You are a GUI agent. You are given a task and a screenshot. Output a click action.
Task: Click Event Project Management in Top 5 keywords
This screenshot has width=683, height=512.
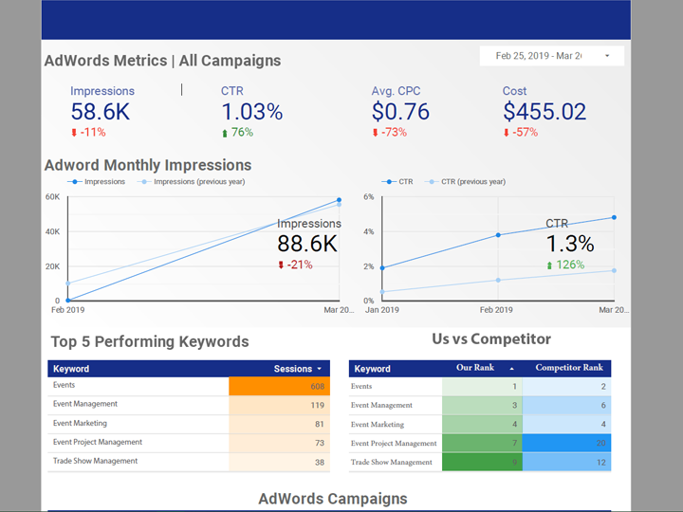98,442
